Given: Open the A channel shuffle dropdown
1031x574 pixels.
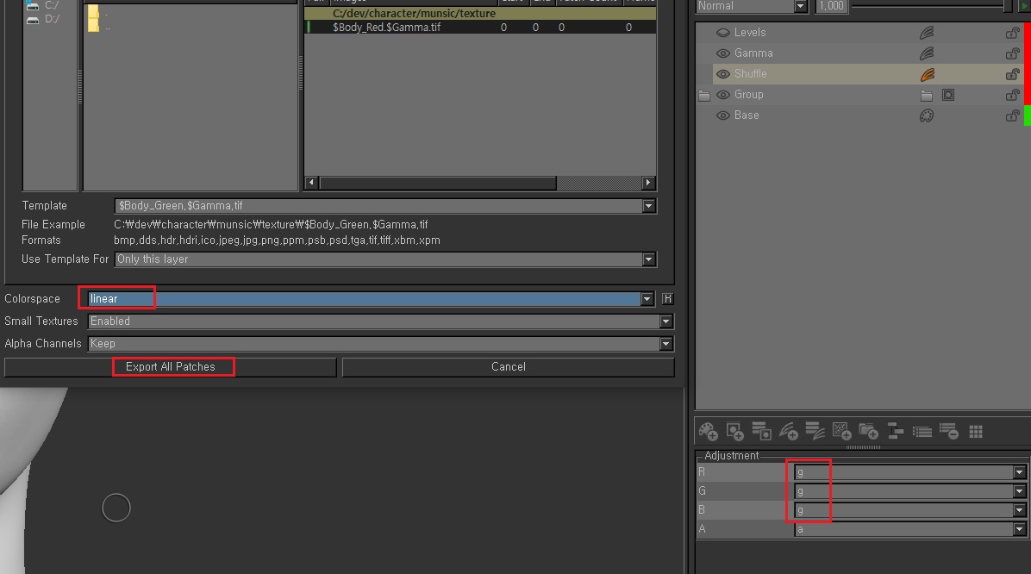Looking at the screenshot, I should click(1019, 529).
